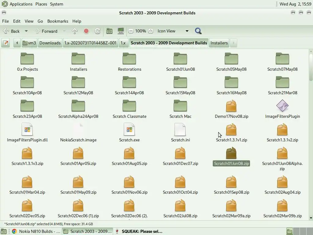Open the Search magnifier icon
This screenshot has width=313, height=235.
(x=198, y=31)
